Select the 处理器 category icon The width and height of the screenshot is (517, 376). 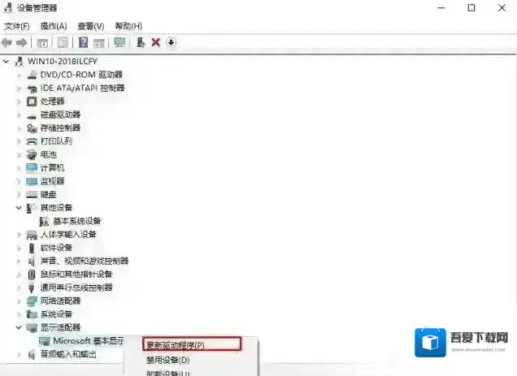coord(32,102)
